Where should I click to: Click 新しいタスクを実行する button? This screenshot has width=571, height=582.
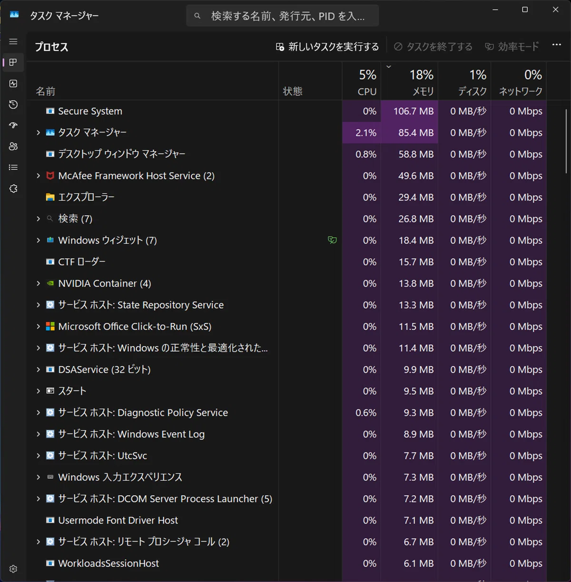coord(327,47)
